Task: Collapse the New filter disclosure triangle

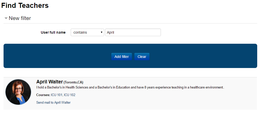Action: point(6,18)
